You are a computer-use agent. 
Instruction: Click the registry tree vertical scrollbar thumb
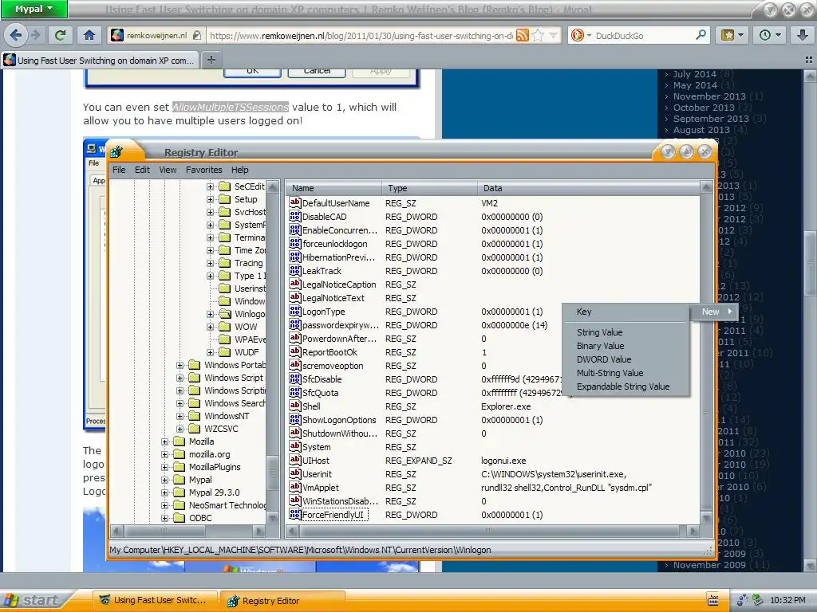[272, 473]
